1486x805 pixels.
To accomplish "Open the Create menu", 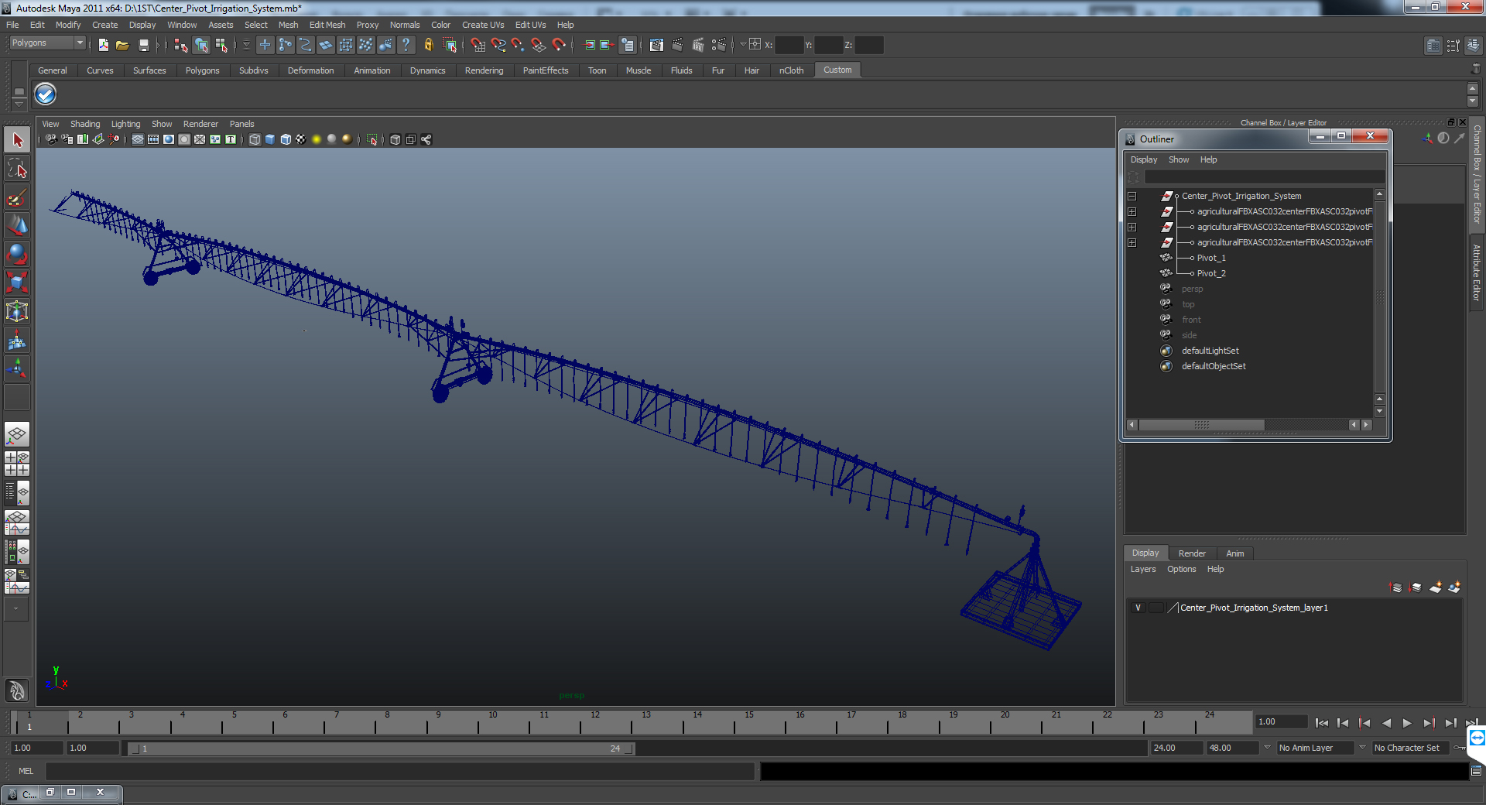I will pyautogui.click(x=104, y=25).
